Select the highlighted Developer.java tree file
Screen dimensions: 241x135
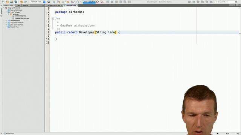click(20, 16)
